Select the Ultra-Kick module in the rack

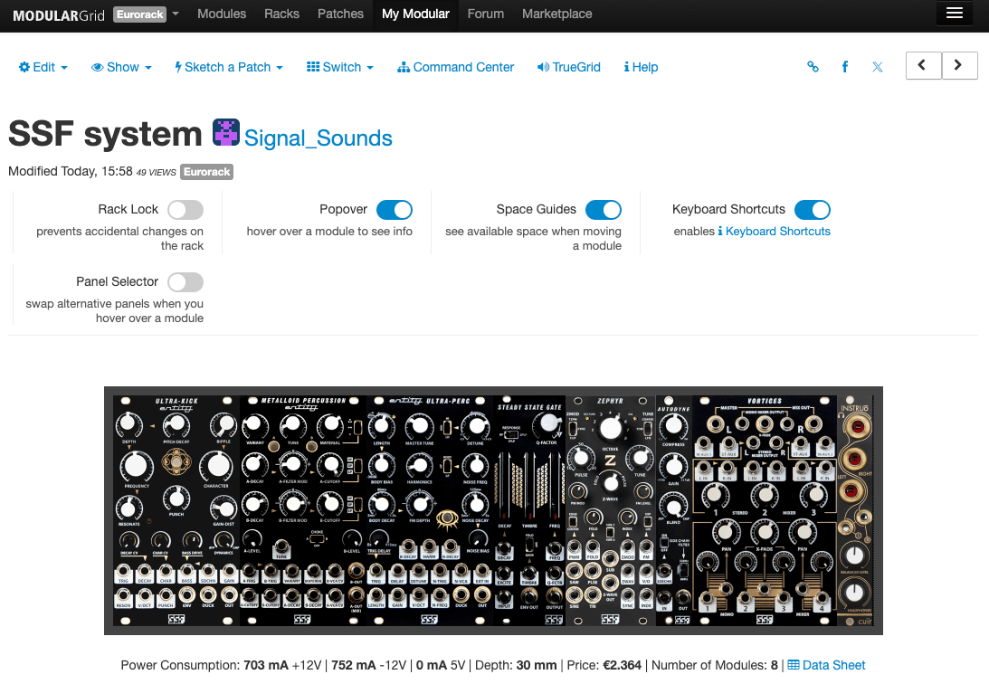(176, 510)
